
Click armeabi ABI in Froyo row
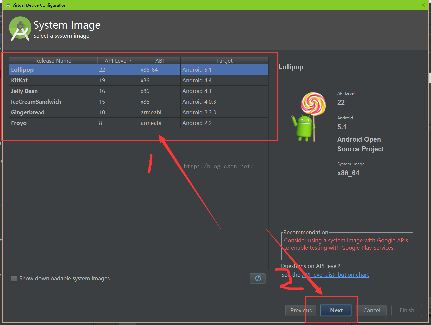click(160, 123)
